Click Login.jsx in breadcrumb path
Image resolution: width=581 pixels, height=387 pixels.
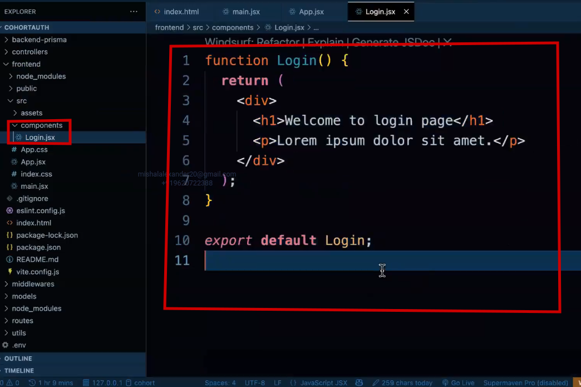[289, 28]
